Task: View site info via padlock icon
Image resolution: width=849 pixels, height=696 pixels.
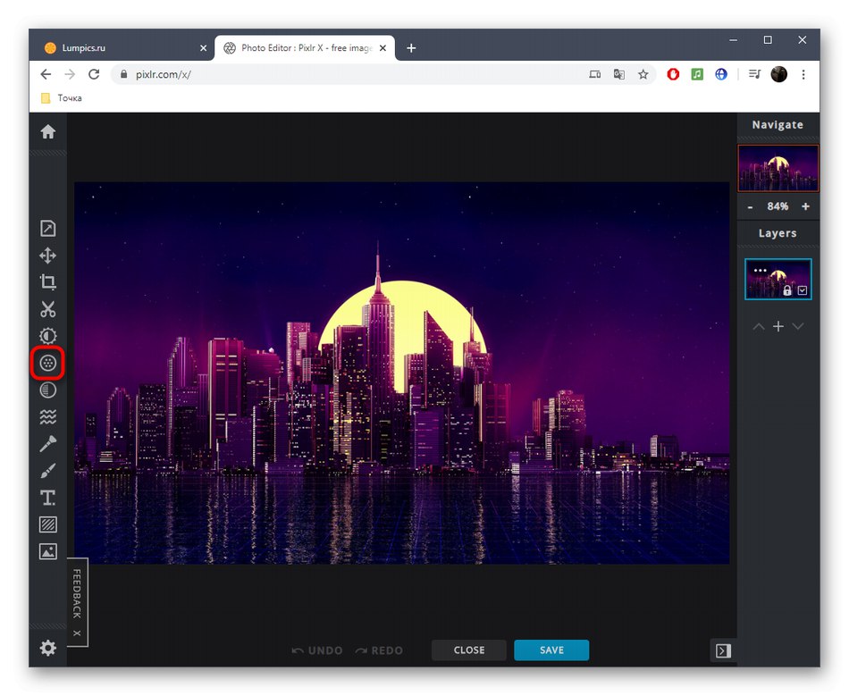Action: (x=123, y=74)
